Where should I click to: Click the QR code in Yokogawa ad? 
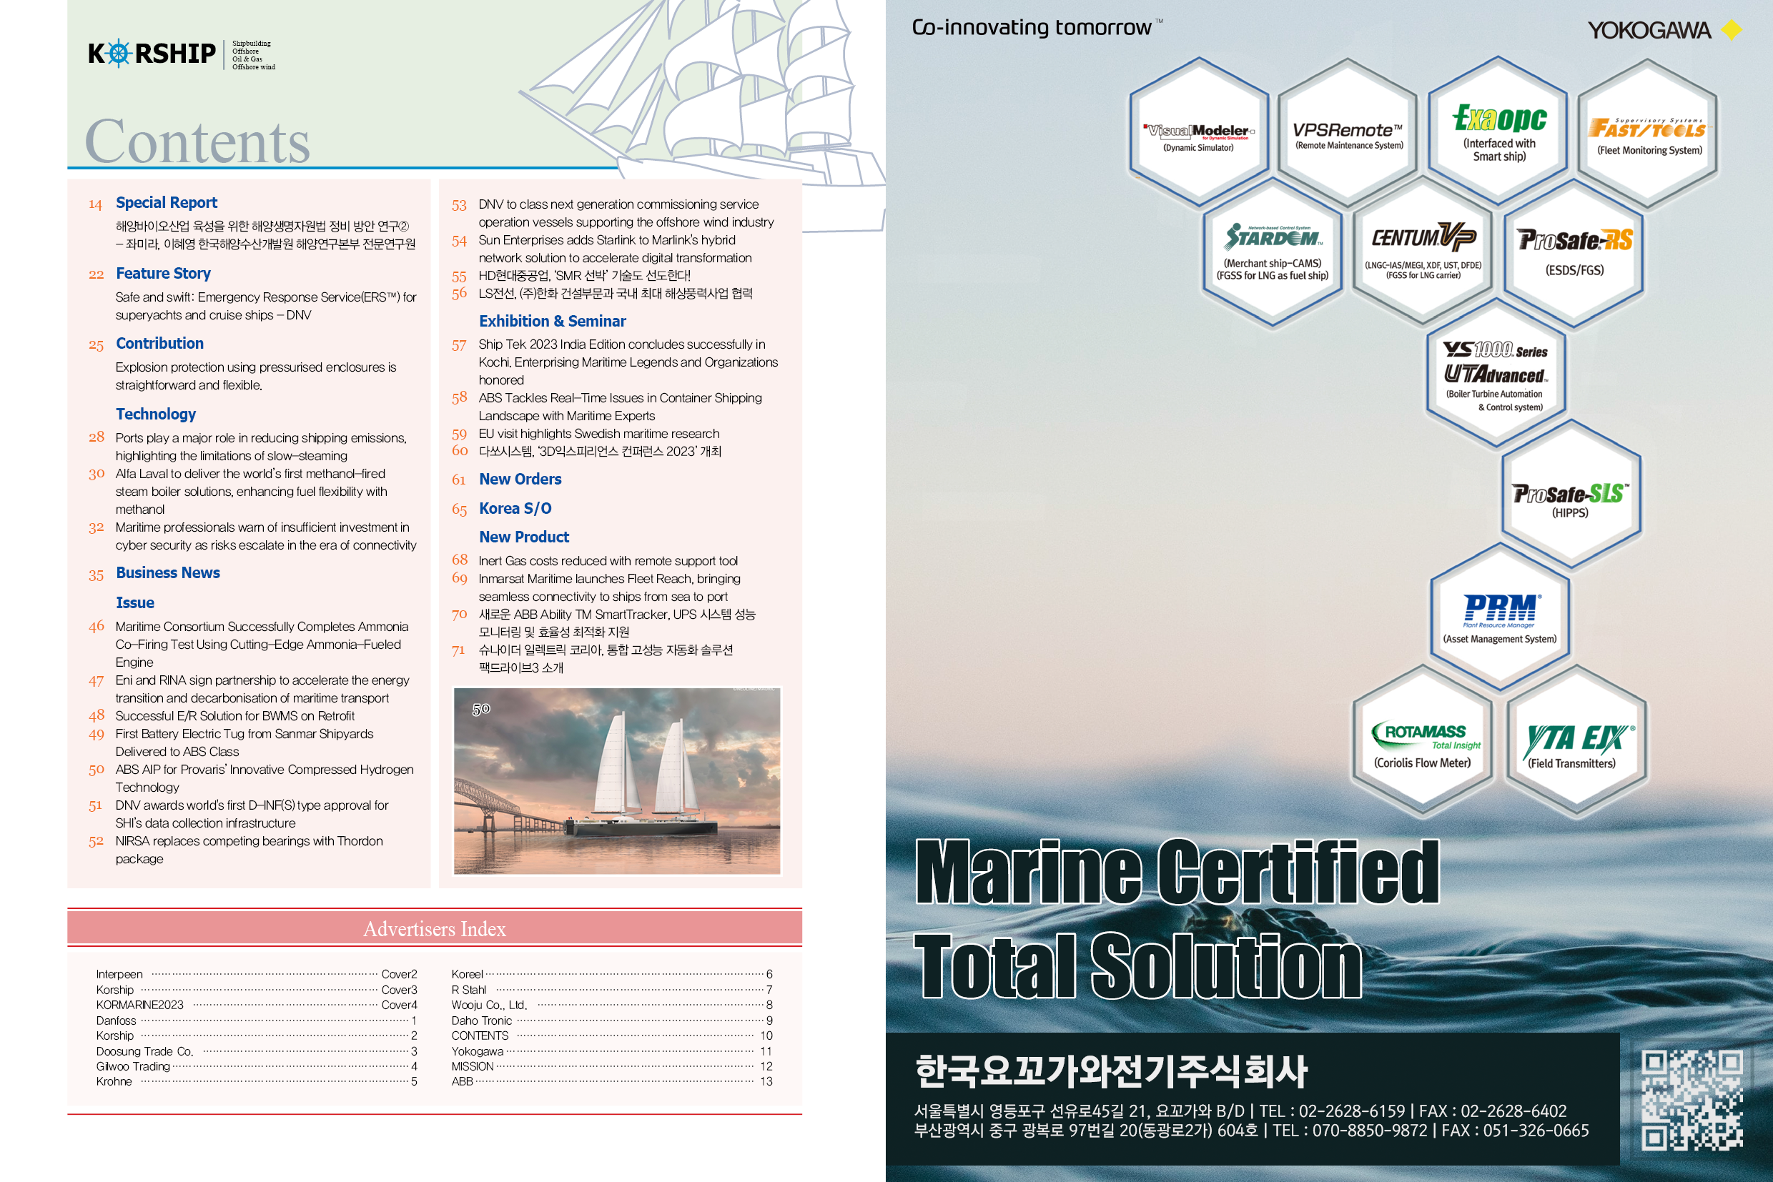pyautogui.click(x=1691, y=1100)
